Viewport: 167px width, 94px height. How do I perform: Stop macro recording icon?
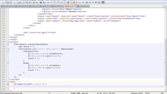(90, 3)
